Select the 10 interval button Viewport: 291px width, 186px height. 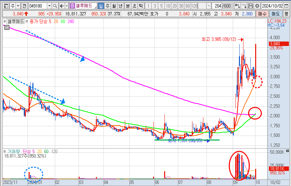pos(168,6)
